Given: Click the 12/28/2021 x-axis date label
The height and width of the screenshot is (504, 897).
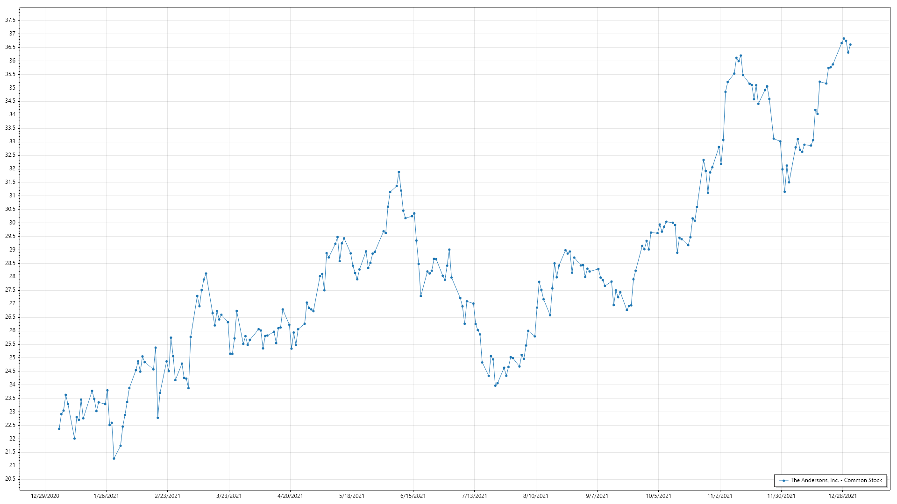Looking at the screenshot, I should tap(842, 496).
